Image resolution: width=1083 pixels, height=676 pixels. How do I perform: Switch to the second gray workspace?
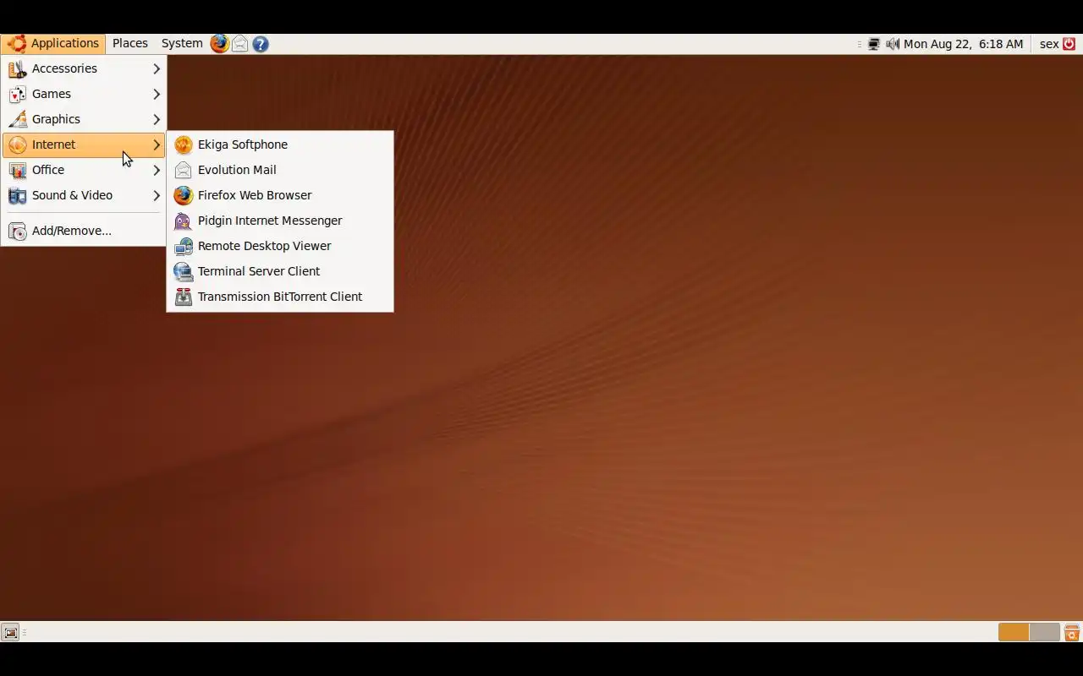(1044, 632)
